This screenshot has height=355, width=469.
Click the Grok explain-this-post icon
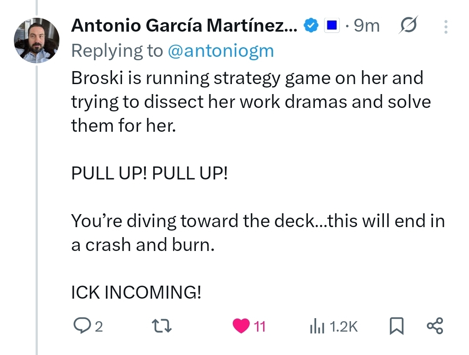coord(409,26)
